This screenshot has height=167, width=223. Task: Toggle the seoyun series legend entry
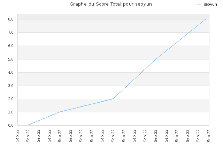pos(207,5)
